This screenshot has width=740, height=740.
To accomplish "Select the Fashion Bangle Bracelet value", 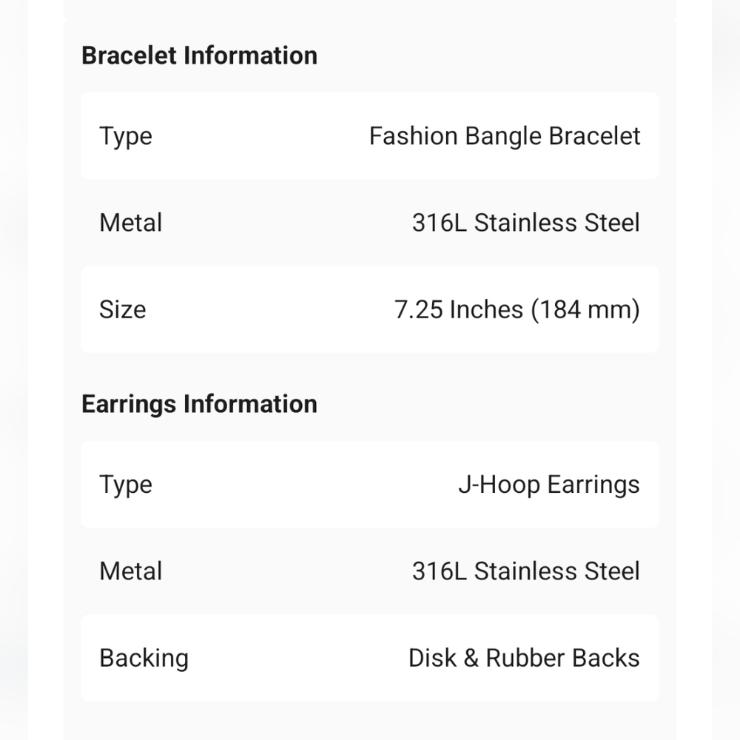I will (505, 136).
